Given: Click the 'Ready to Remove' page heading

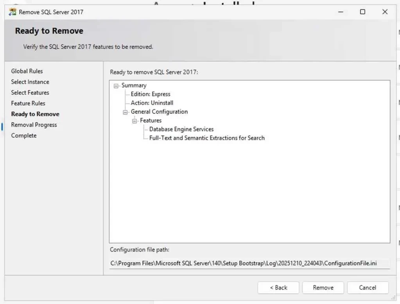Looking at the screenshot, I should [49, 31].
